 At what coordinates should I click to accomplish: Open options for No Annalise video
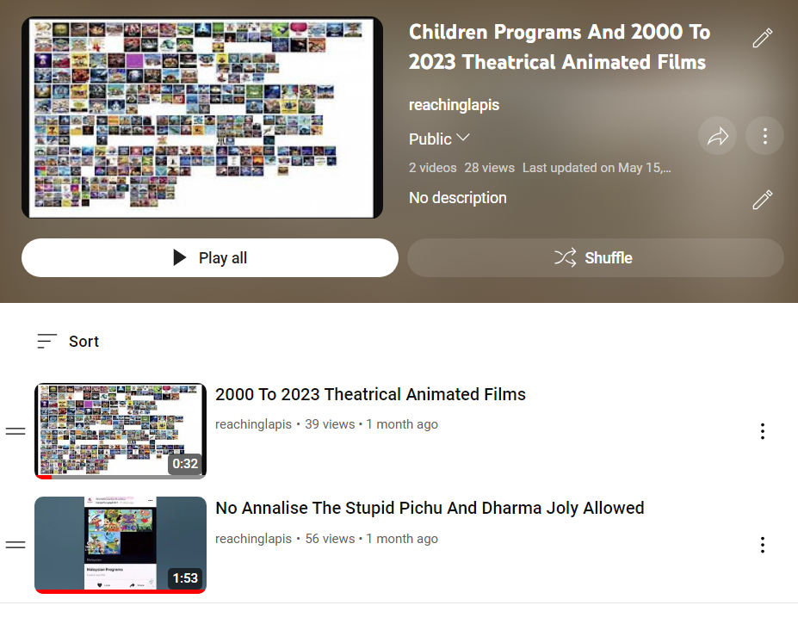[x=763, y=545]
